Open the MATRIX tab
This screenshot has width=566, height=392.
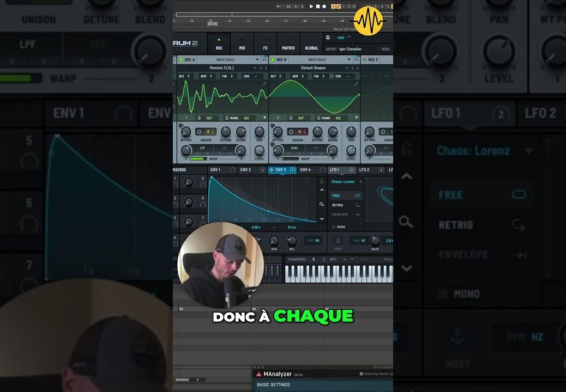coord(288,44)
